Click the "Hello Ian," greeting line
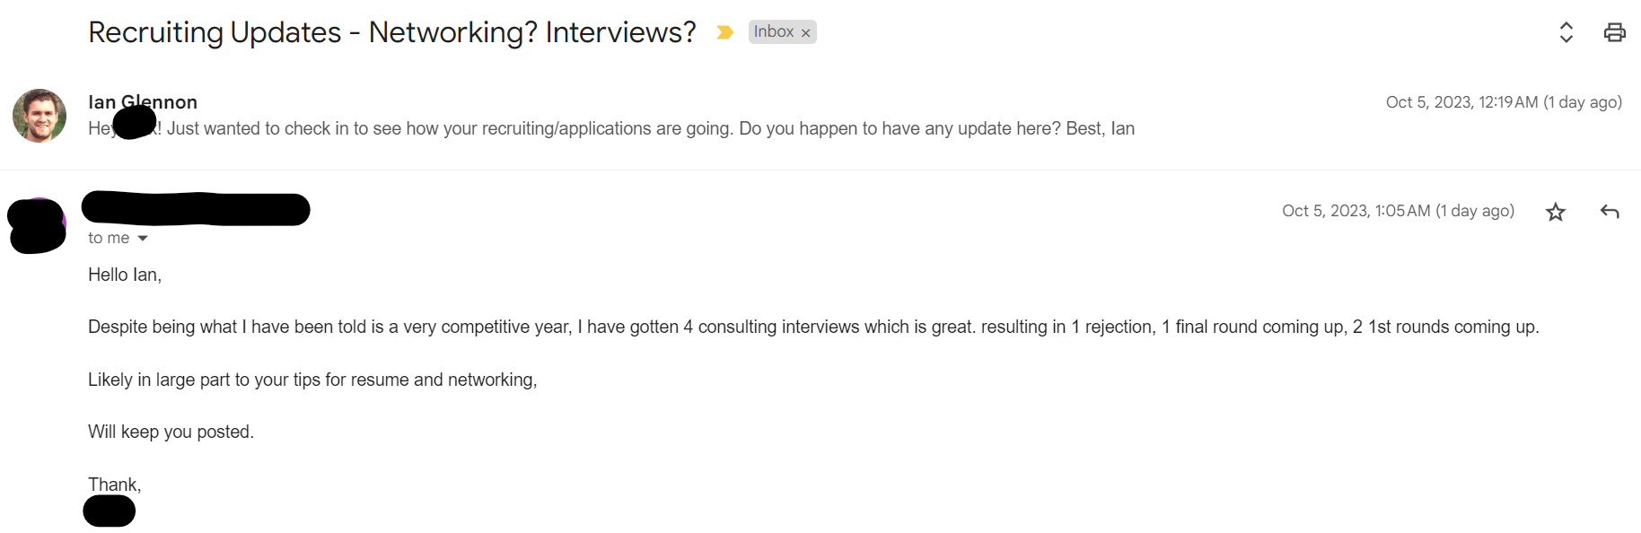1641x533 pixels. [x=125, y=275]
